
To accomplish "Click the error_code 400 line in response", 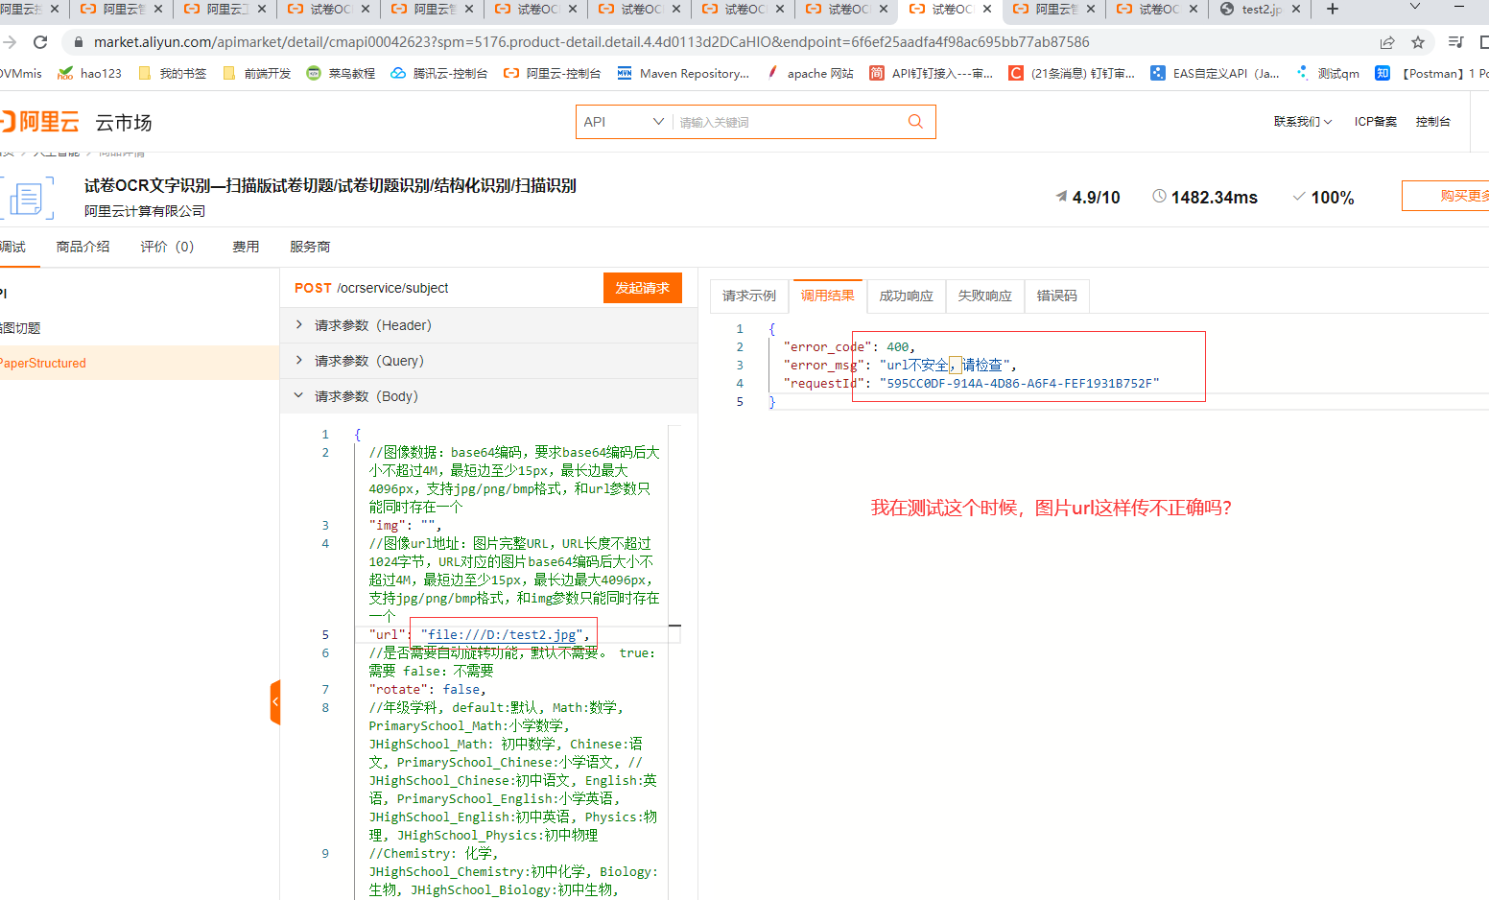I will (x=849, y=346).
